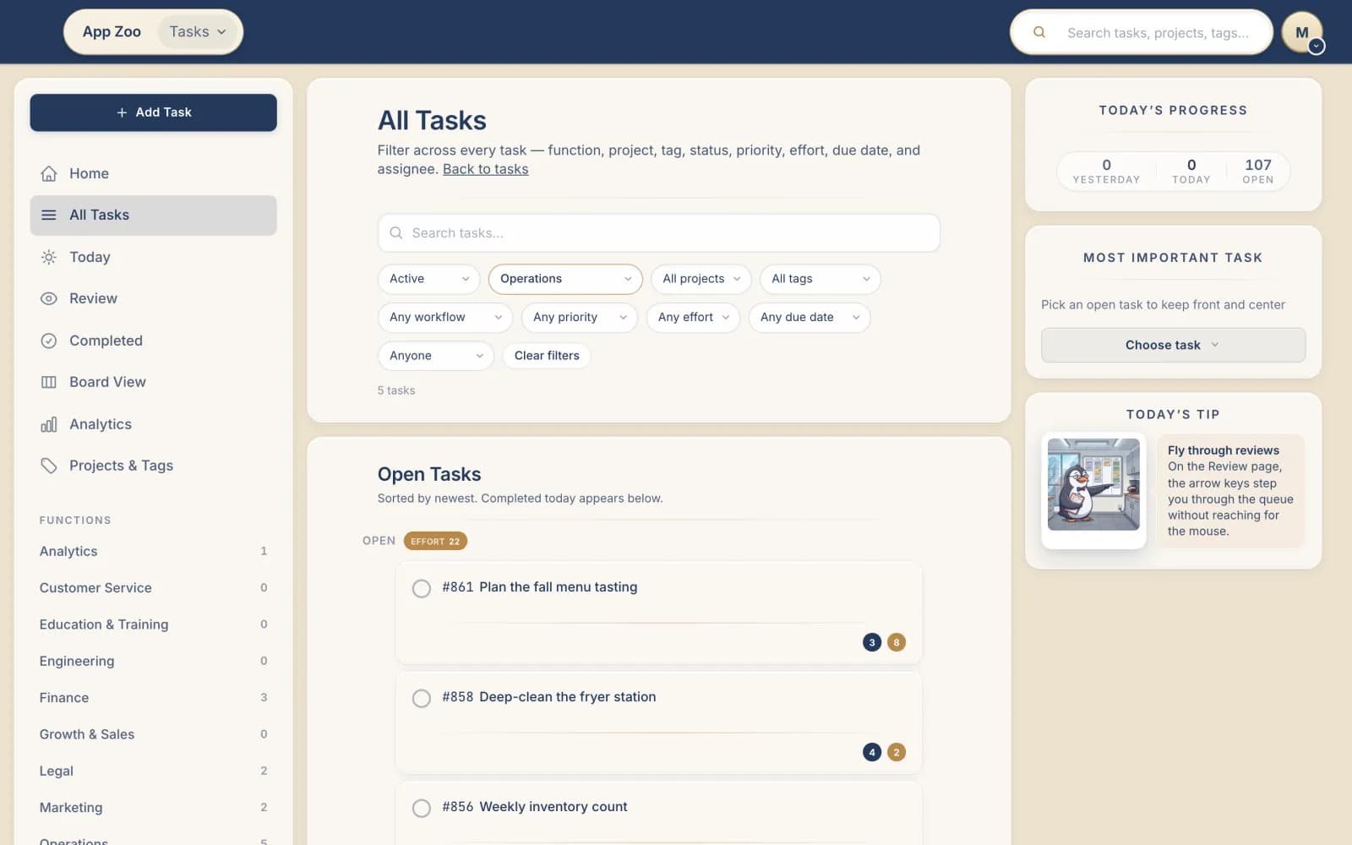Mark task #861 fall menu tasting complete
Image resolution: width=1352 pixels, height=845 pixels.
click(x=422, y=588)
